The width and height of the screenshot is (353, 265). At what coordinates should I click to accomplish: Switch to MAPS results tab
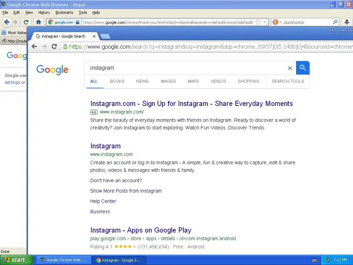pyautogui.click(x=193, y=81)
